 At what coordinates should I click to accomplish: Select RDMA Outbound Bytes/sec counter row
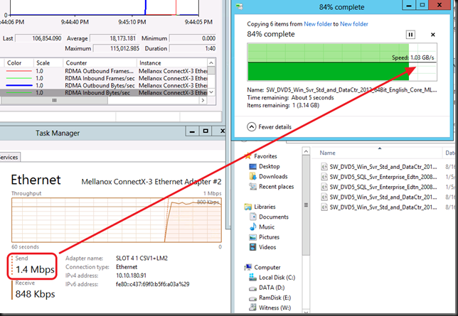coord(104,85)
